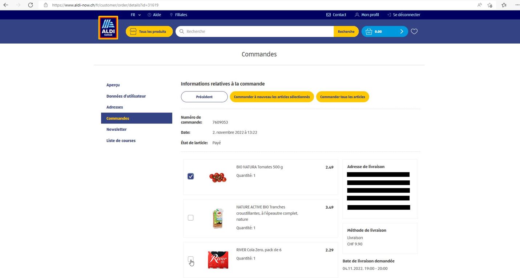Click the ALDI Suisse logo

(x=108, y=28)
